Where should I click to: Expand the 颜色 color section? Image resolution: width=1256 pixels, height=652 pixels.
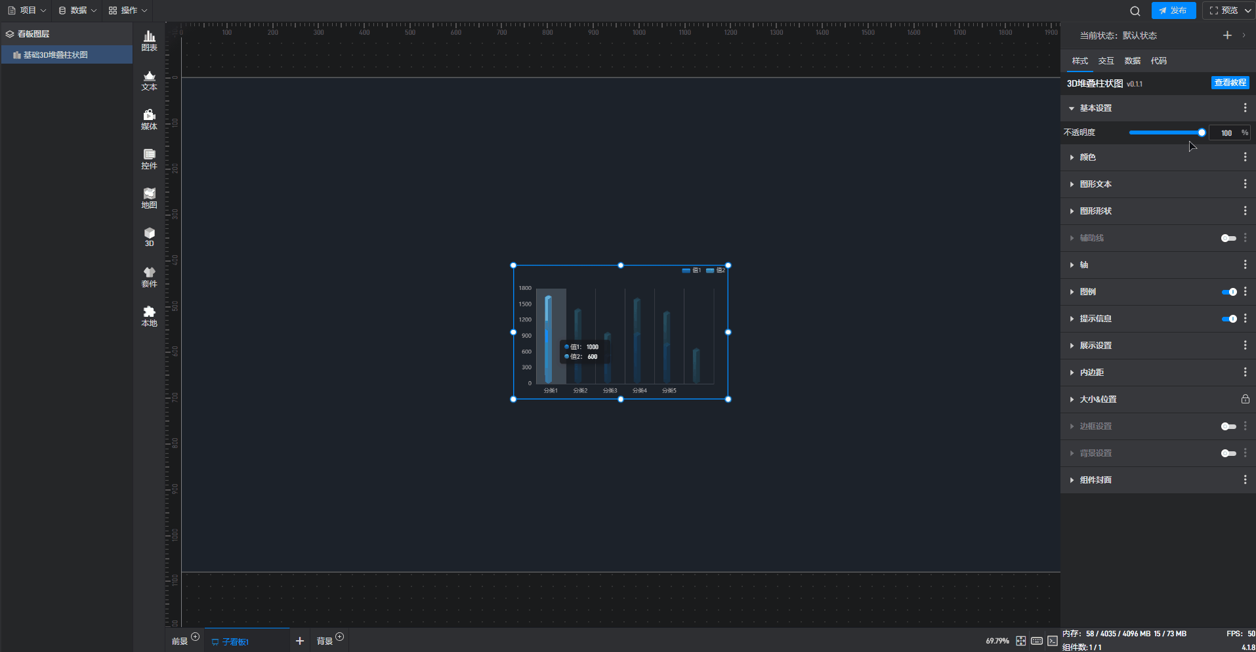(x=1087, y=157)
